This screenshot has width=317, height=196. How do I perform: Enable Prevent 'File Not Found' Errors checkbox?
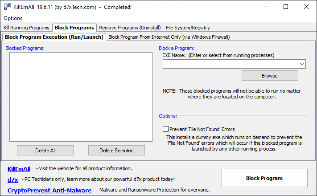[165, 129]
